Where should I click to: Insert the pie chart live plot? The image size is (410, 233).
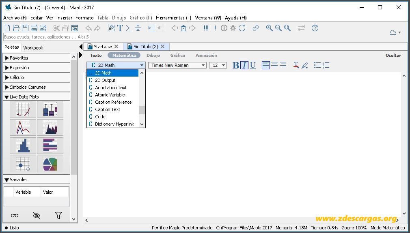point(50,164)
